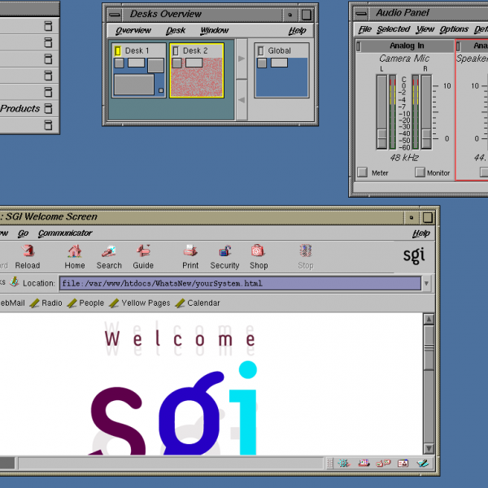Open the Overview menu in Desks Overview

[133, 31]
